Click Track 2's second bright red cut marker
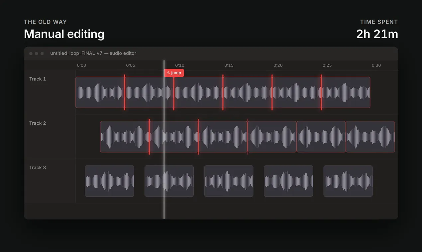The height and width of the screenshot is (252, 422). coord(198,137)
